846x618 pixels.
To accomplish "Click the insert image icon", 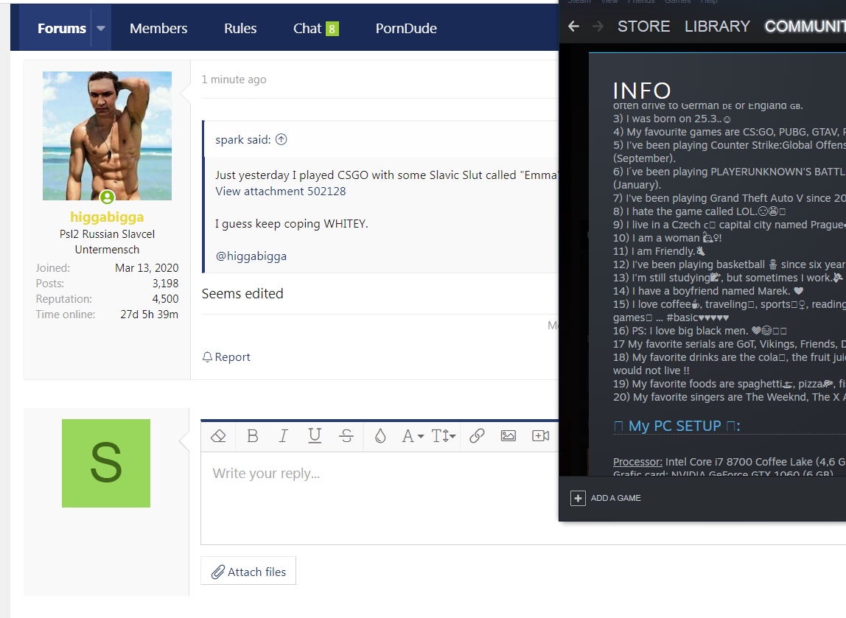I will (x=508, y=436).
